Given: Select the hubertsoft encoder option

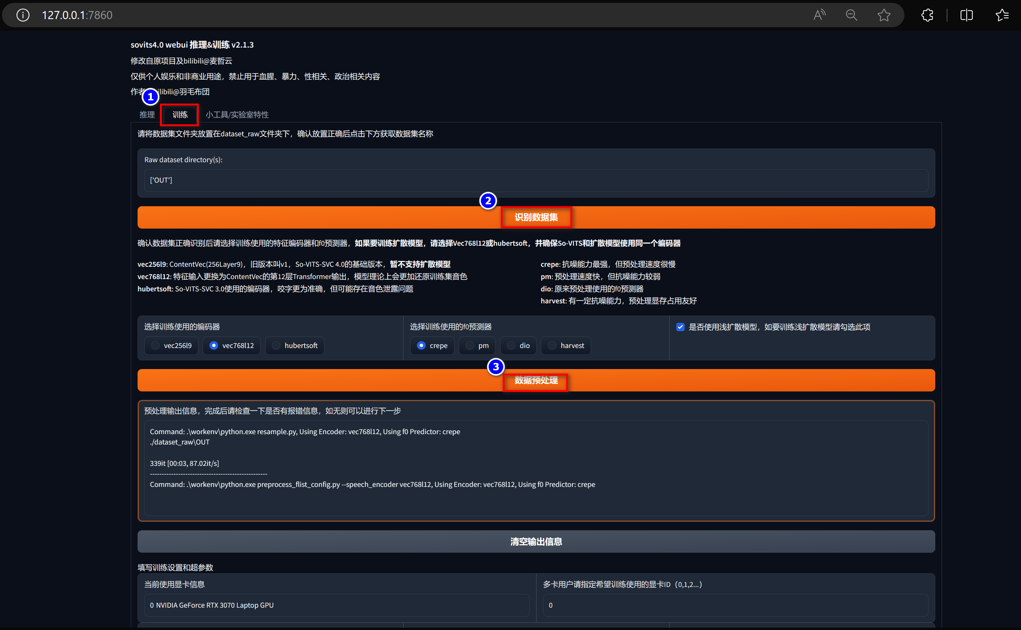Looking at the screenshot, I should point(276,345).
